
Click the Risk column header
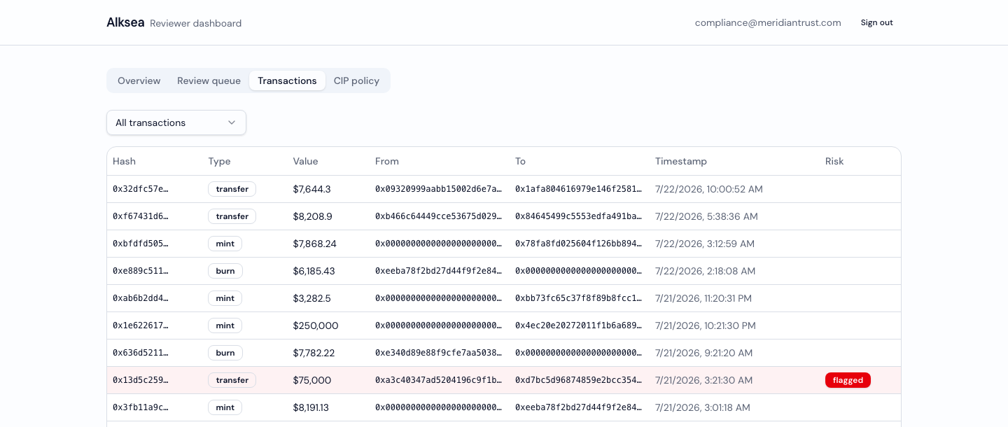tap(834, 161)
